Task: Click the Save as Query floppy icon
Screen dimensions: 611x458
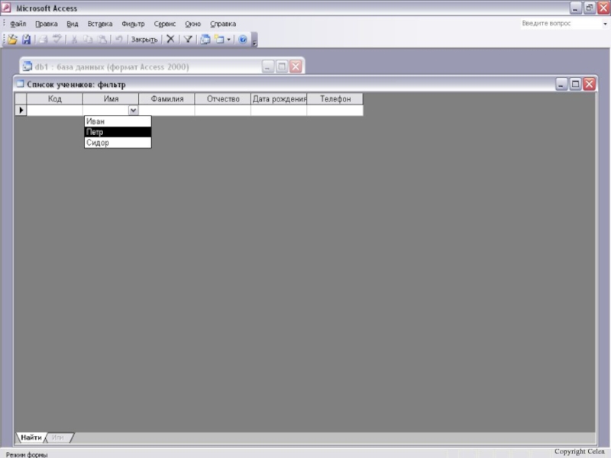Action: 26,40
